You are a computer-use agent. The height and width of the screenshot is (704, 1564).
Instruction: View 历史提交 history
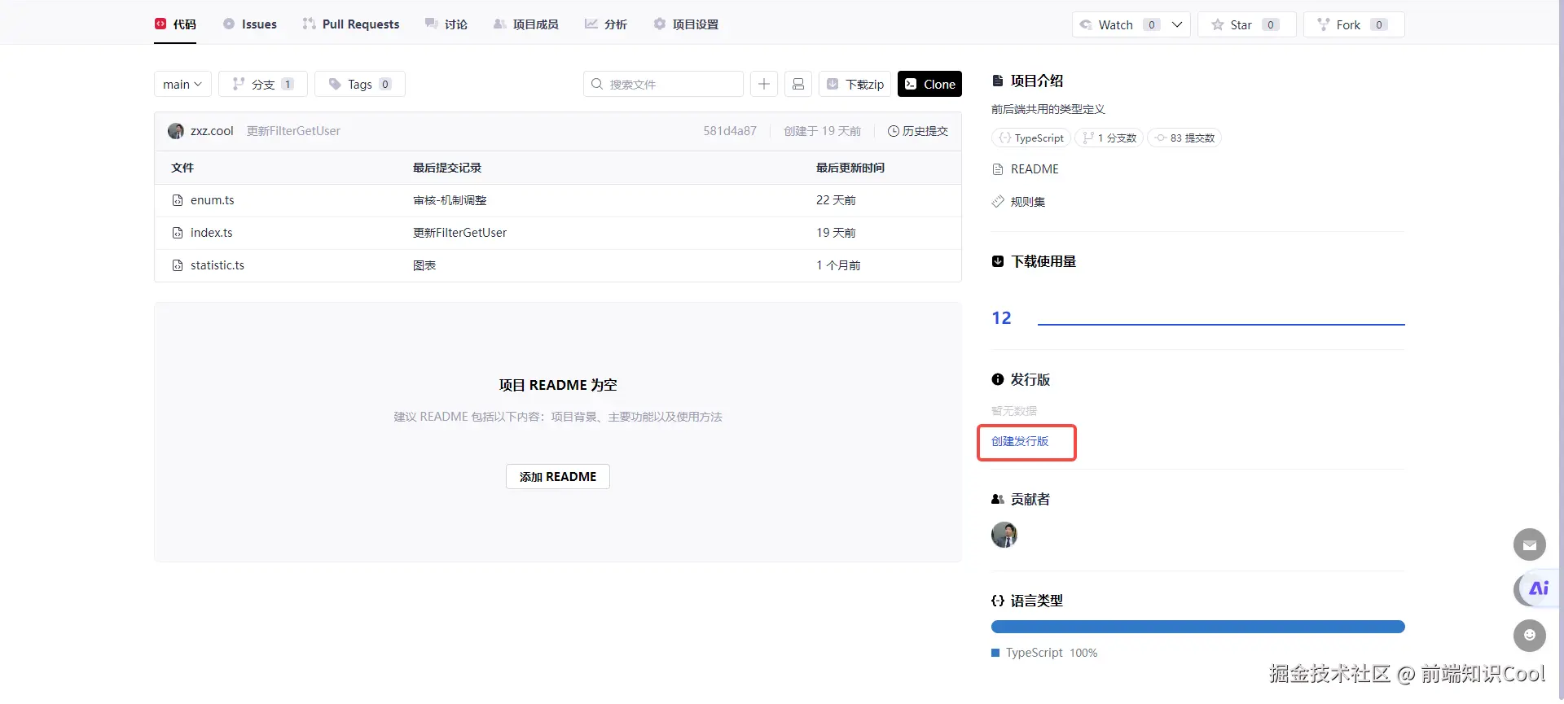click(x=918, y=131)
